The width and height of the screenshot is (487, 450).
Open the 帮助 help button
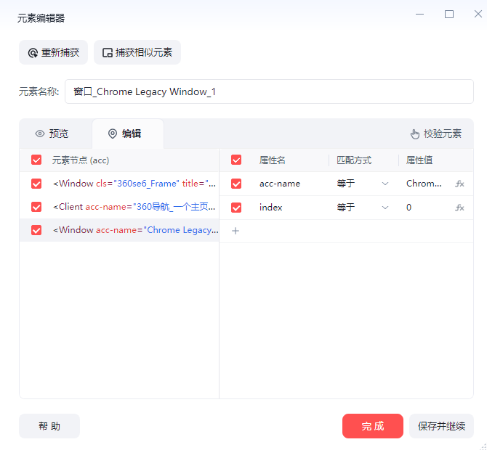coord(49,426)
